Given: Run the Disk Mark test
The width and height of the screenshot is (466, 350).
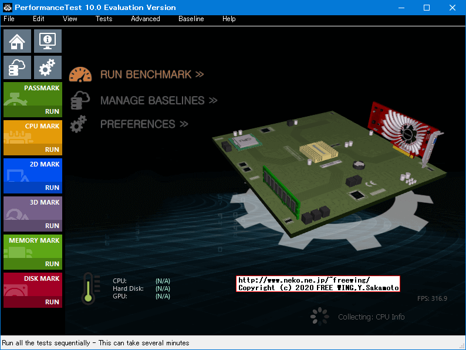Looking at the screenshot, I should [33, 302].
